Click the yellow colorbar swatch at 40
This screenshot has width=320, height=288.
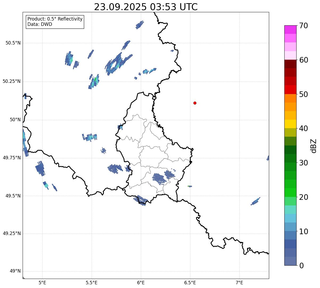(290, 124)
